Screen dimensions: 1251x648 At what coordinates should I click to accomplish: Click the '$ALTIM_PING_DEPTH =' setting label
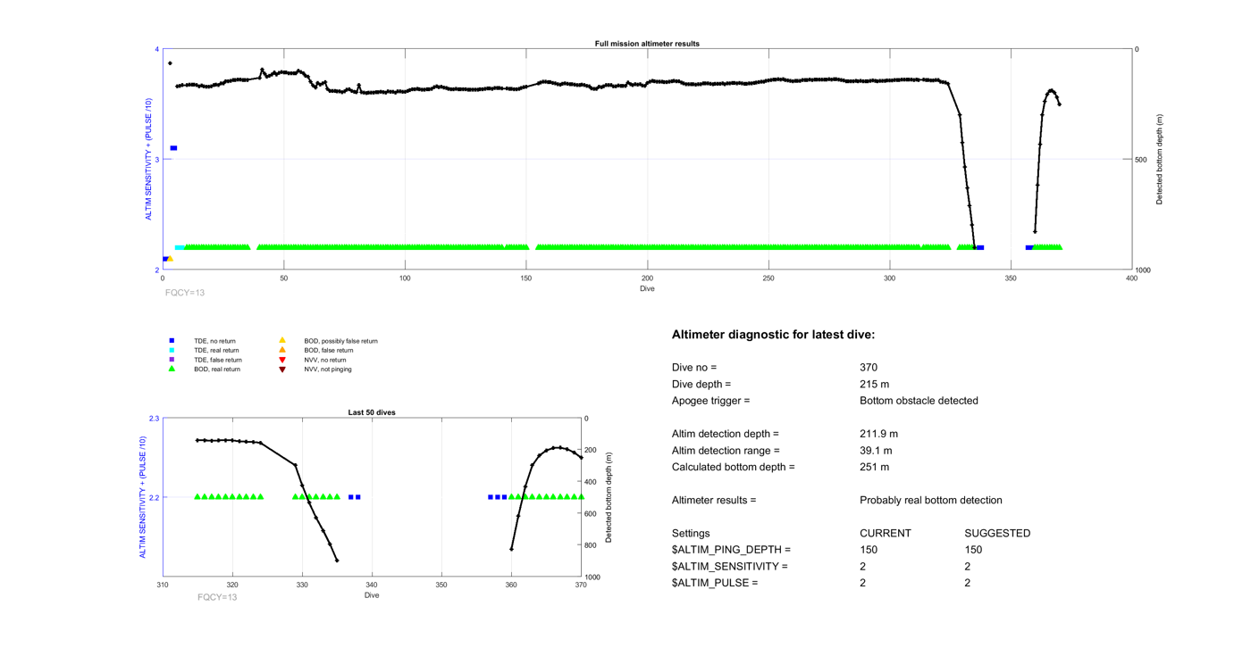click(x=731, y=550)
